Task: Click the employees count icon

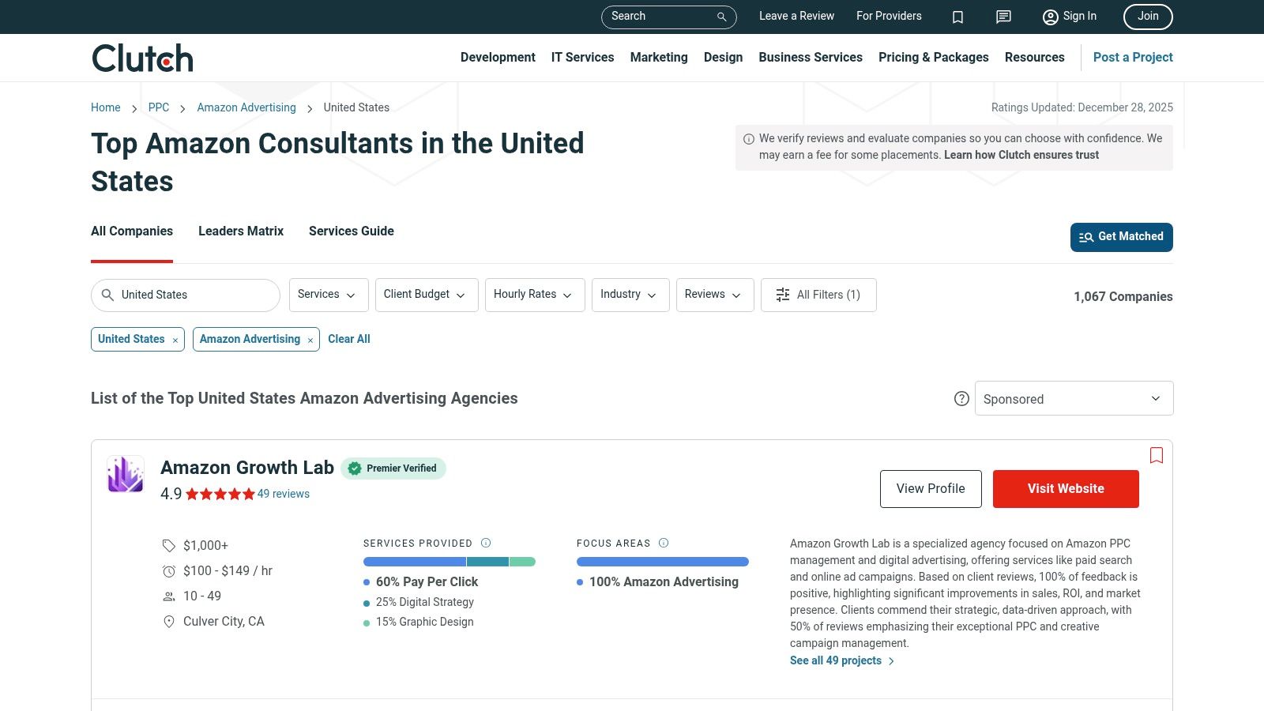Action: (168, 596)
